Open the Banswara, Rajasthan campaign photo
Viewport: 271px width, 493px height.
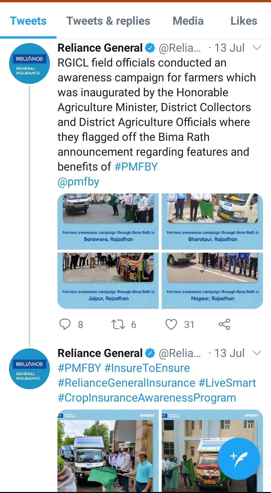coord(108,221)
